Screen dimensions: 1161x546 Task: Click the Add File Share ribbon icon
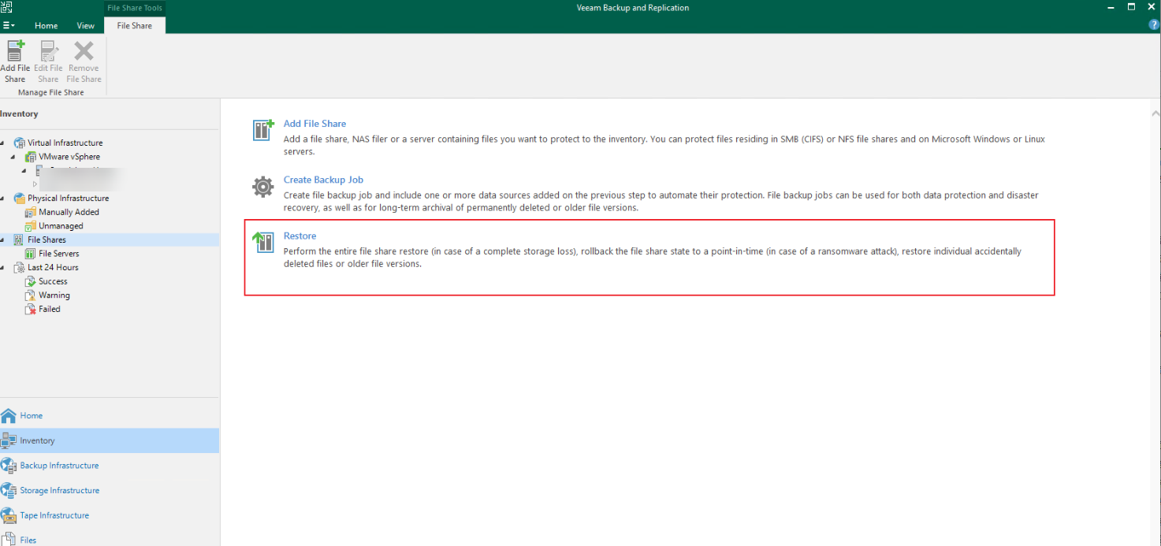pos(15,51)
